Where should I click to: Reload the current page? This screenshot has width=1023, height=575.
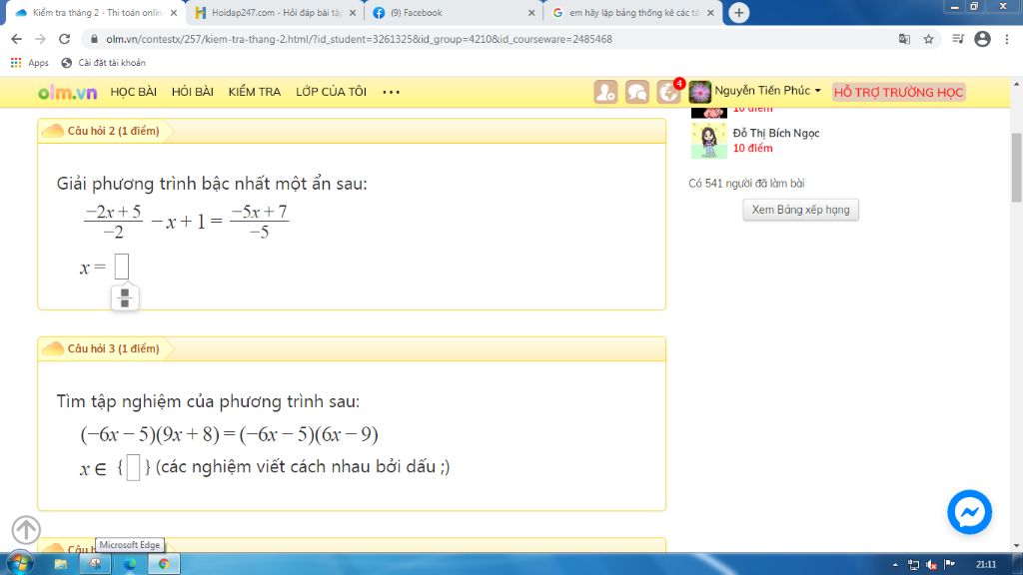point(64,39)
